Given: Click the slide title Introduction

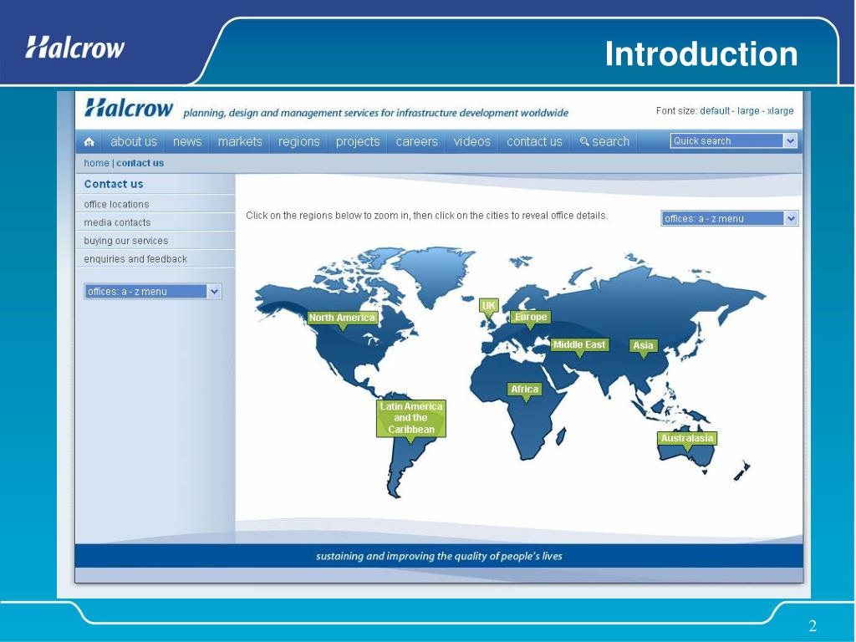Looking at the screenshot, I should tap(701, 54).
